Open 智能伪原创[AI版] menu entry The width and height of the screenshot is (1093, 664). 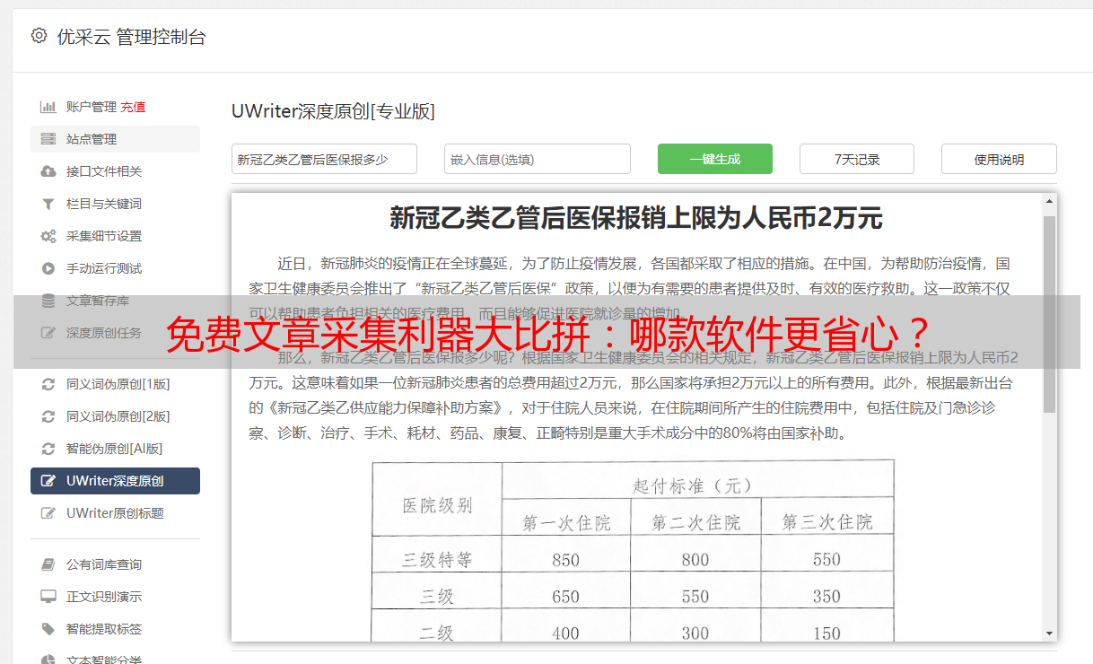point(114,449)
